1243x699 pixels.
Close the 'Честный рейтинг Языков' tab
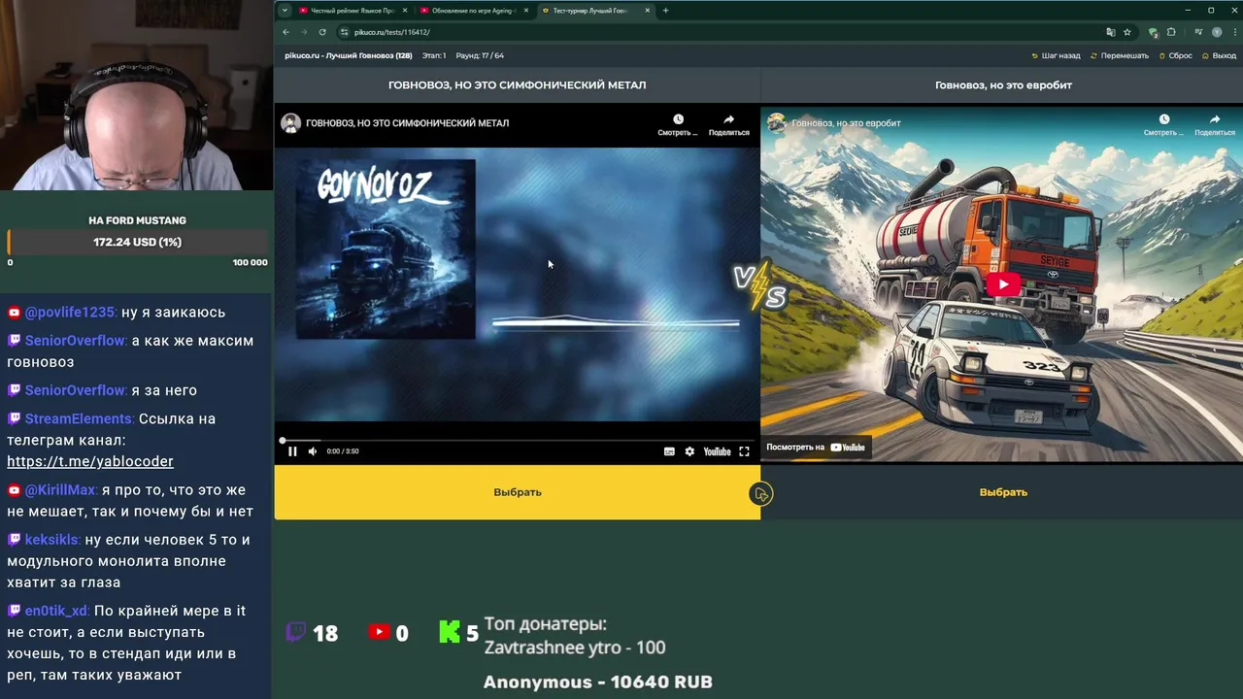coord(405,11)
